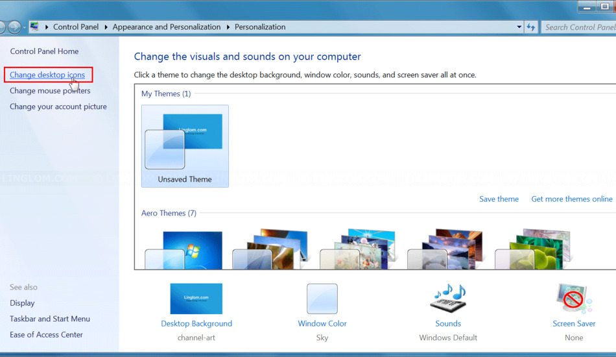The image size is (616, 357).
Task: Open Desktop Background settings icon
Action: (x=196, y=299)
